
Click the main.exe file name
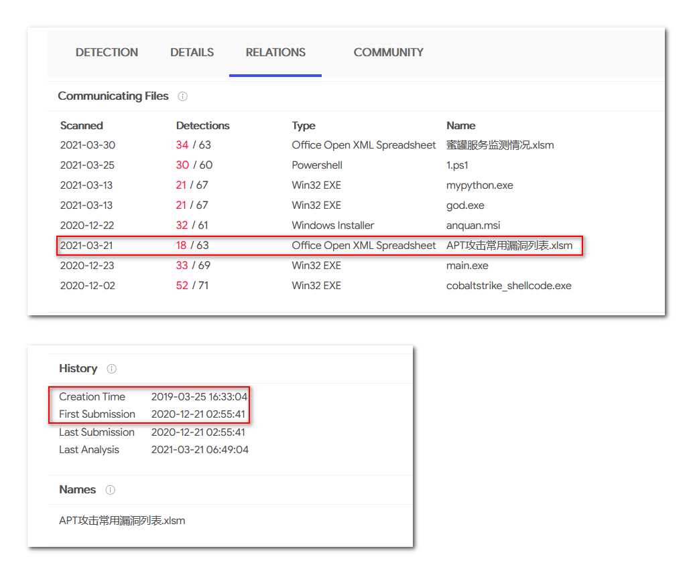467,266
